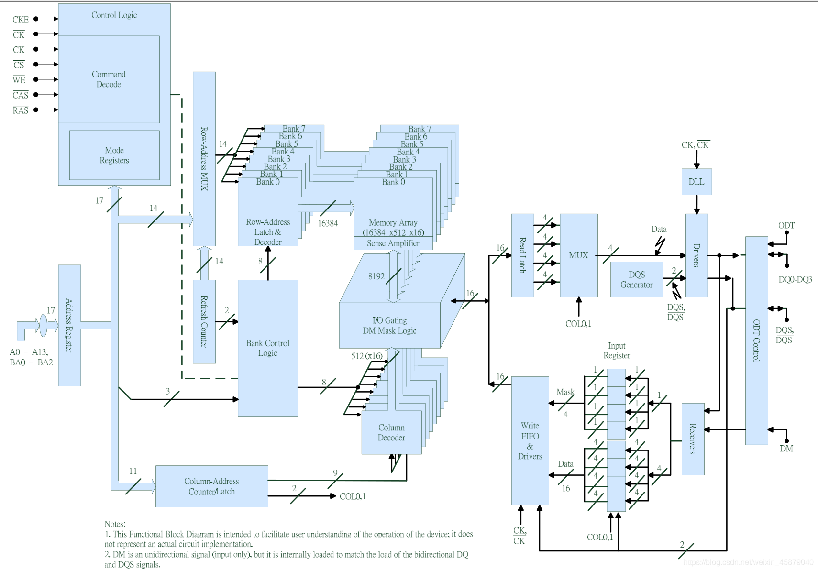Viewport: 818px width, 571px height.
Task: Click the MUX block after Read Latch
Action: click(578, 255)
